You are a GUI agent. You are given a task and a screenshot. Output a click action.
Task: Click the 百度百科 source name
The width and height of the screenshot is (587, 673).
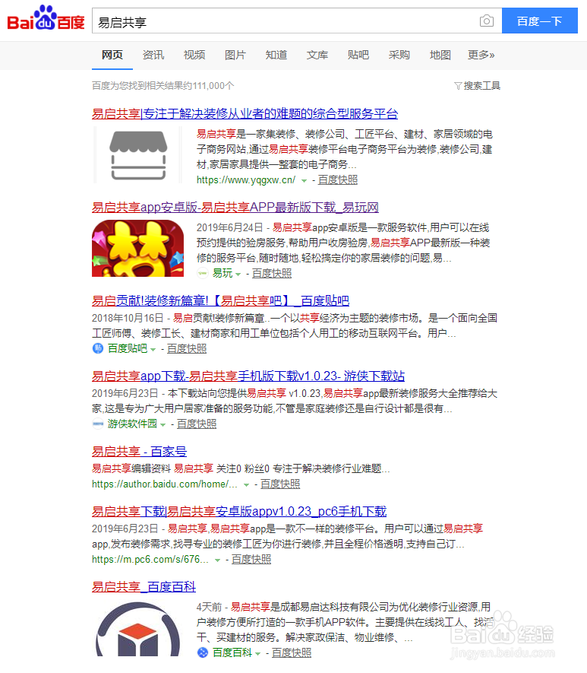(232, 652)
